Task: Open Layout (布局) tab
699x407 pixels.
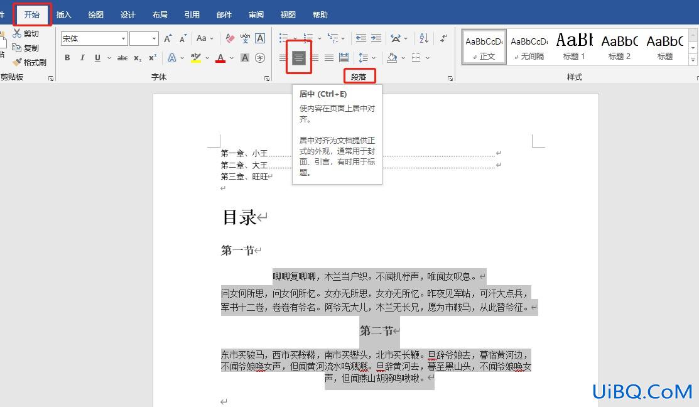Action: (x=160, y=14)
